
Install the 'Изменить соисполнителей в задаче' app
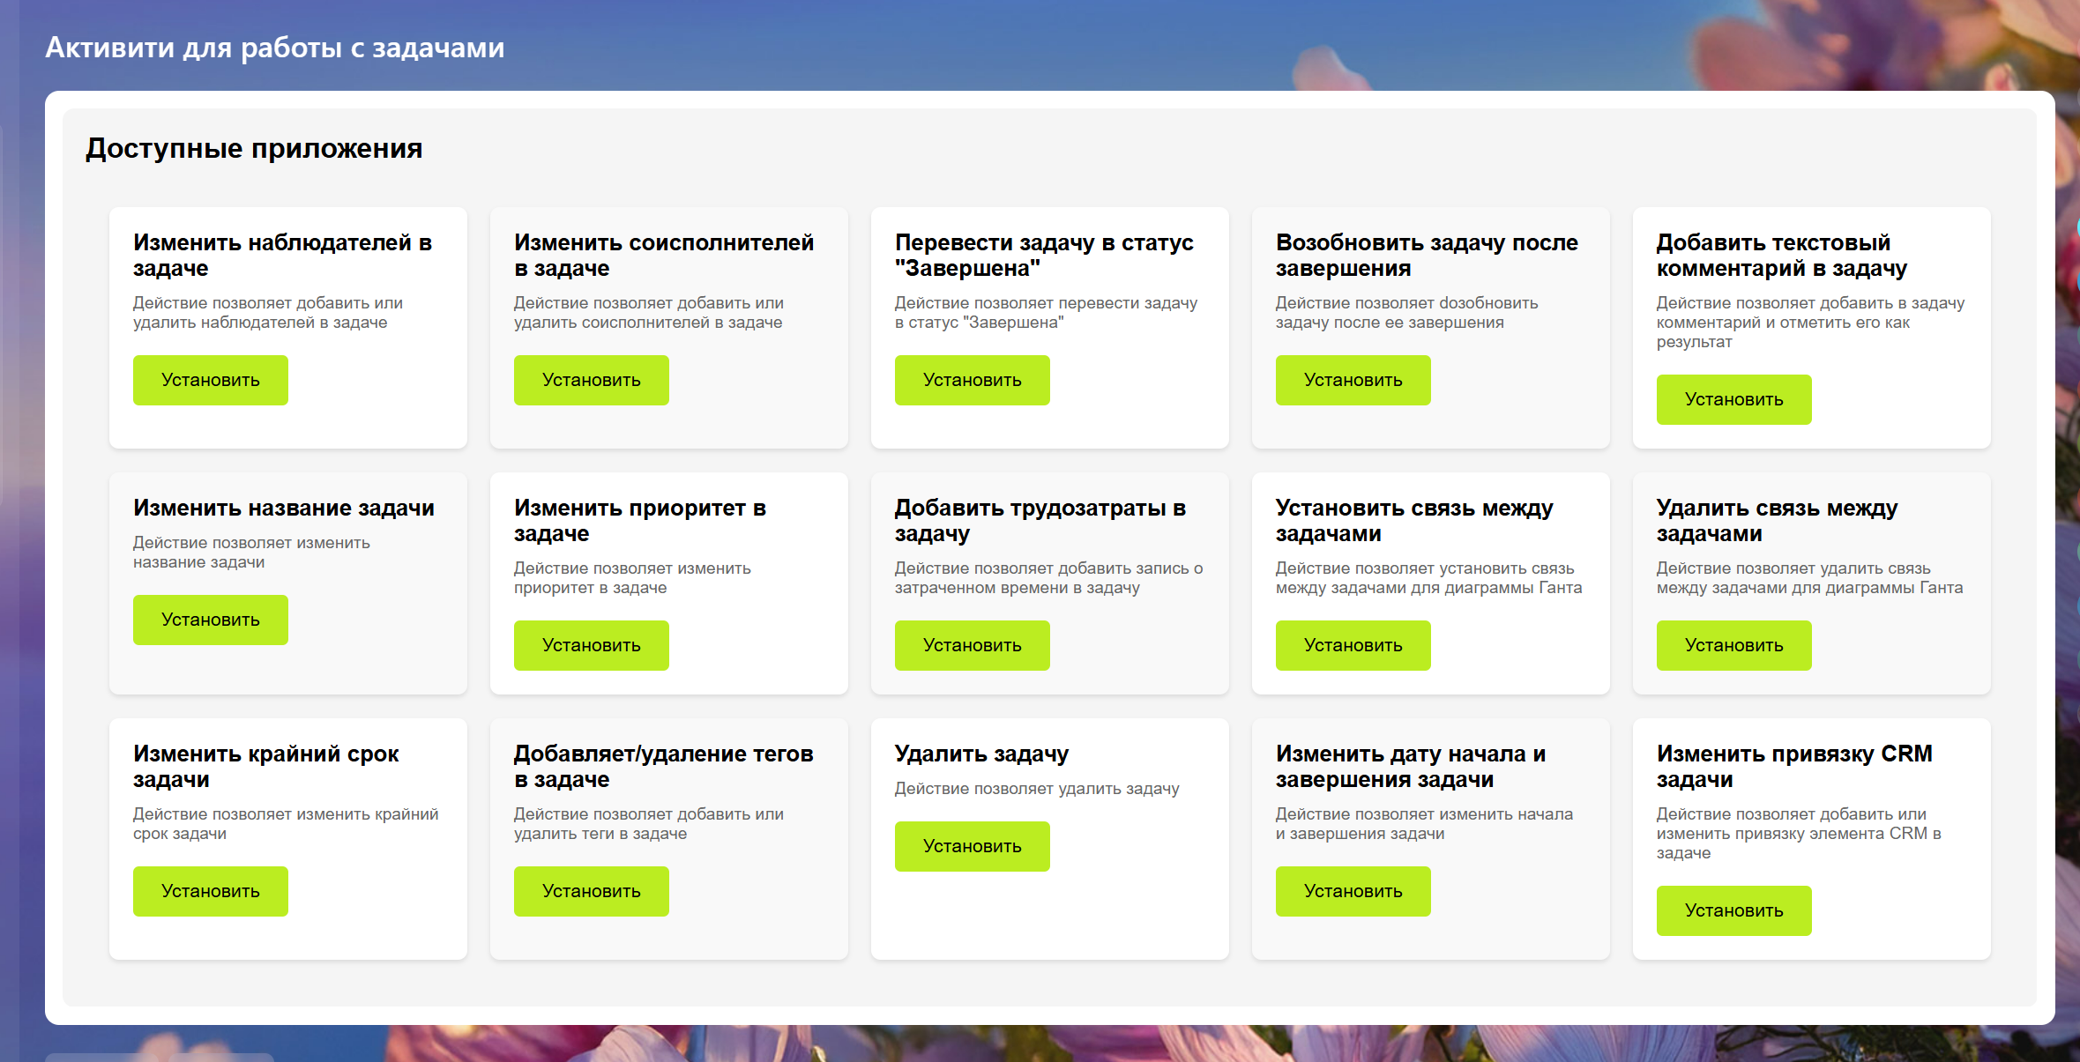[591, 380]
